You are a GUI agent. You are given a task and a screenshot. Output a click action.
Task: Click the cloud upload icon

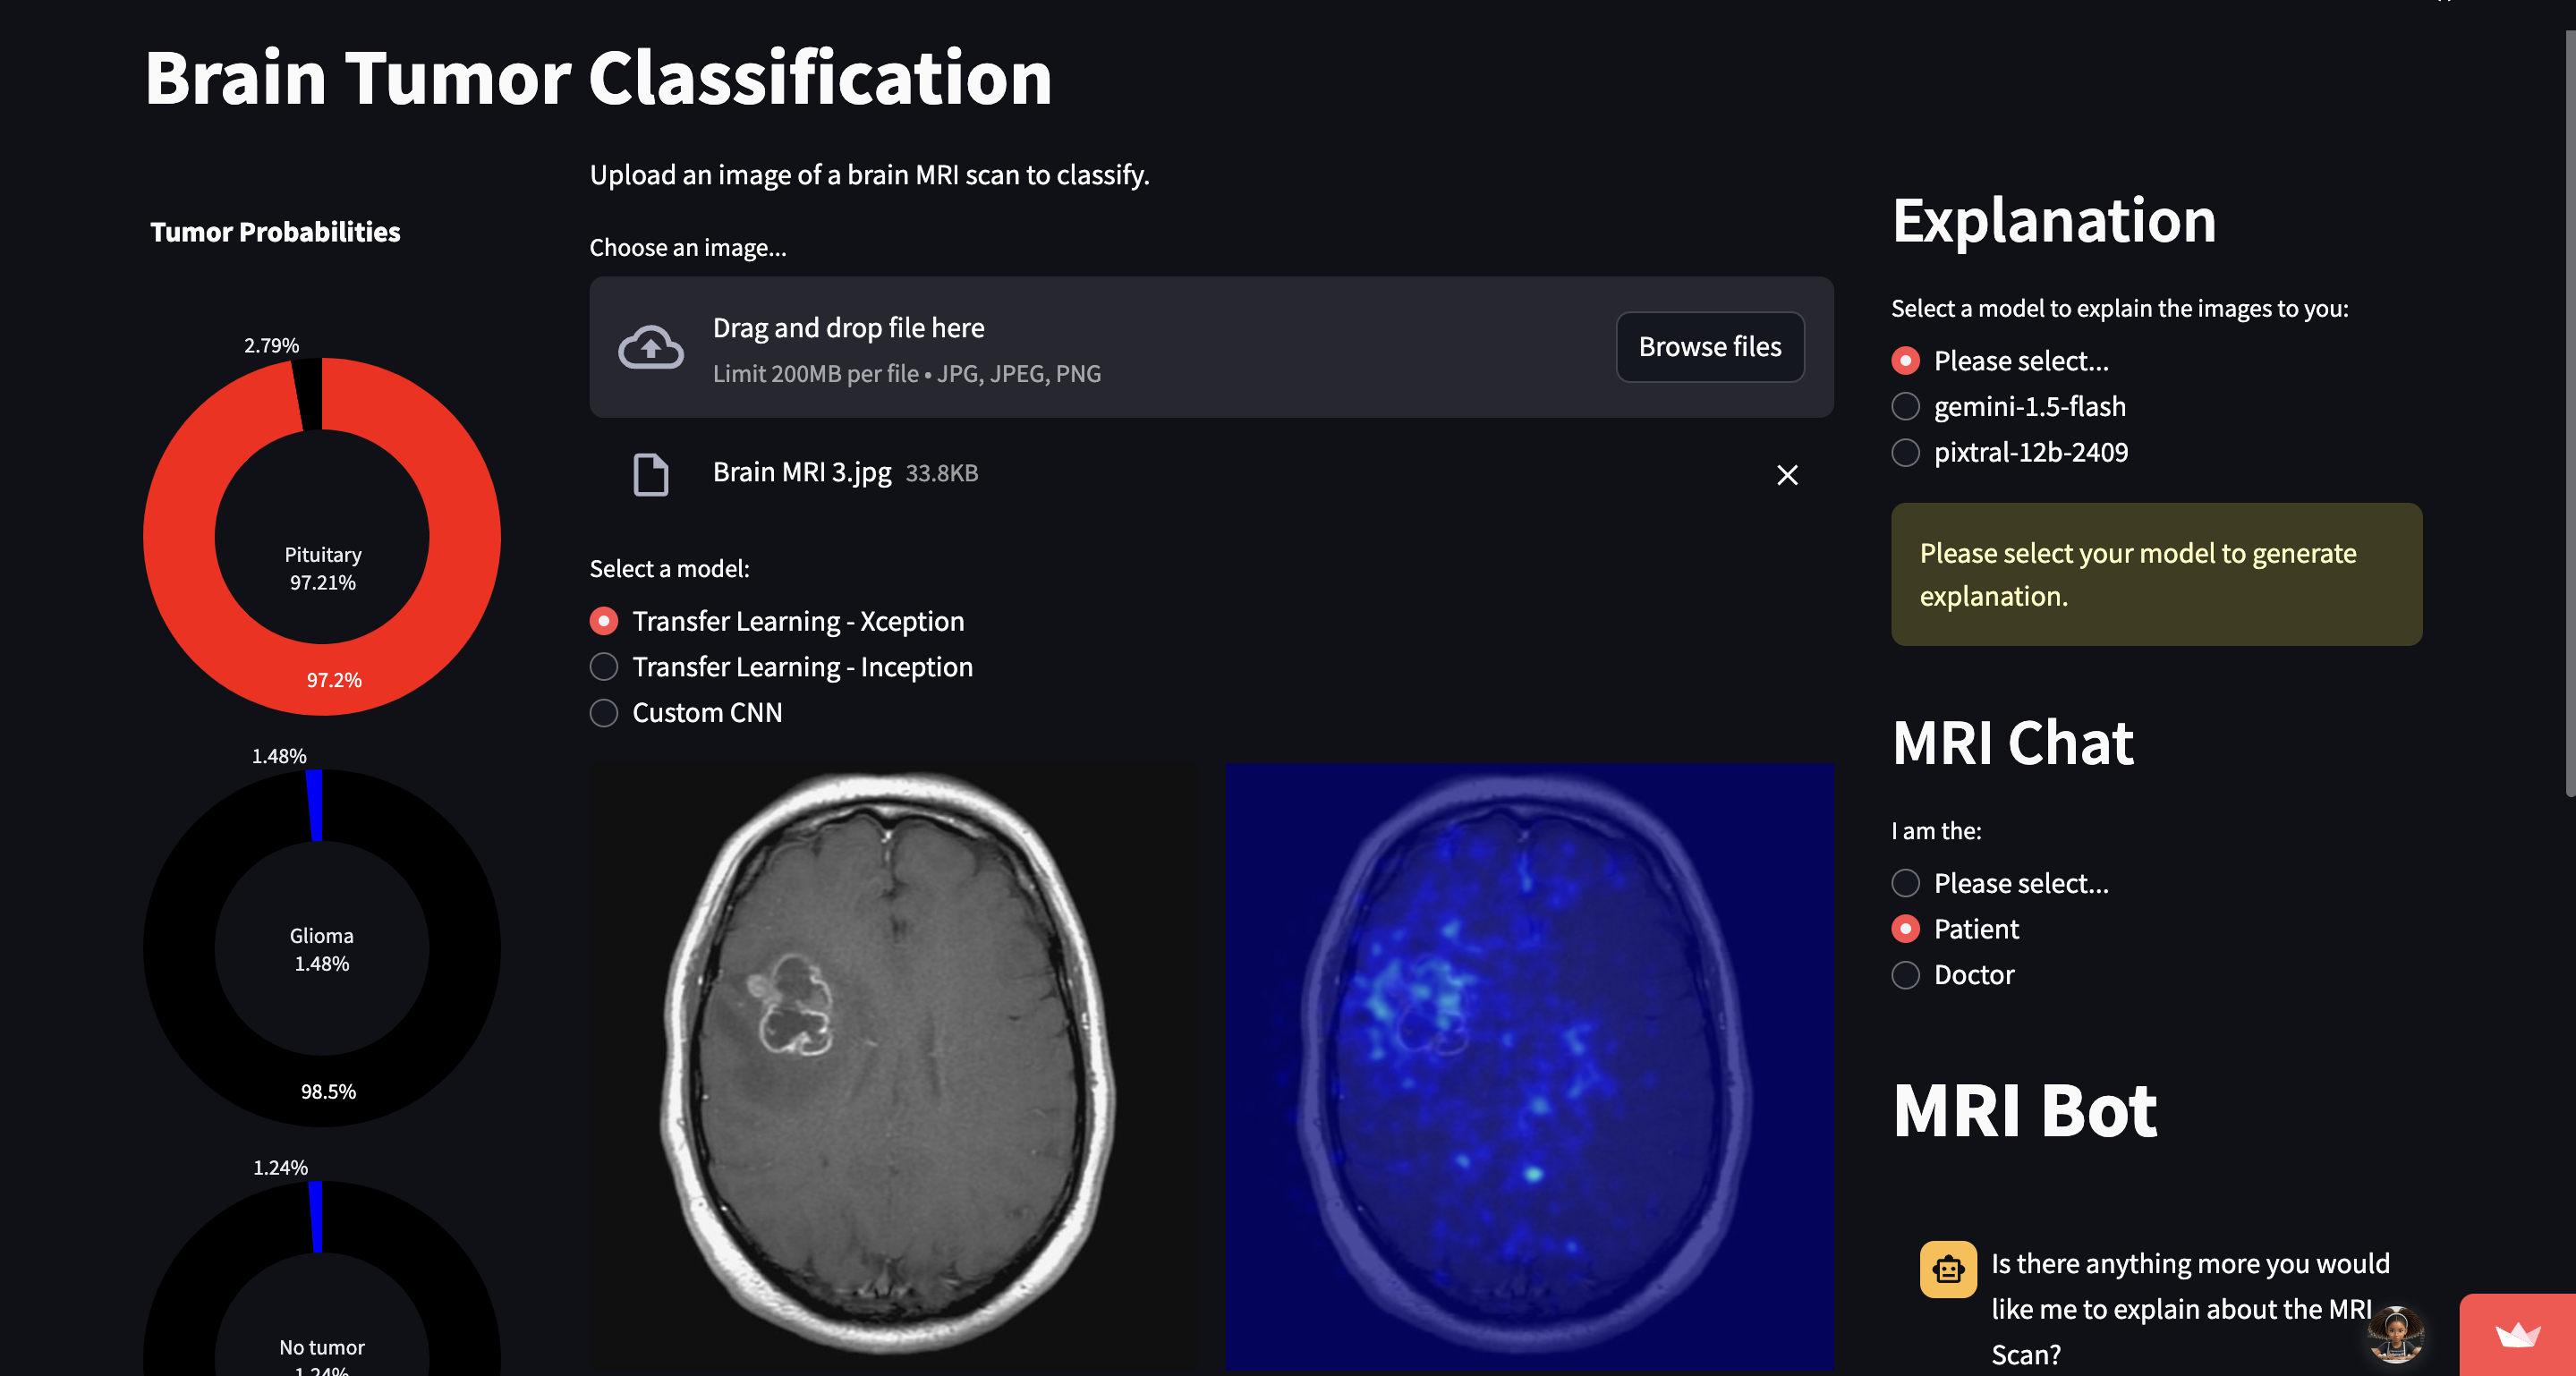[651, 347]
